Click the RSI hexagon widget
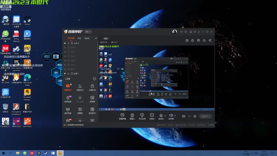Image resolution: width=277 pixels, height=156 pixels. [x=47, y=57]
